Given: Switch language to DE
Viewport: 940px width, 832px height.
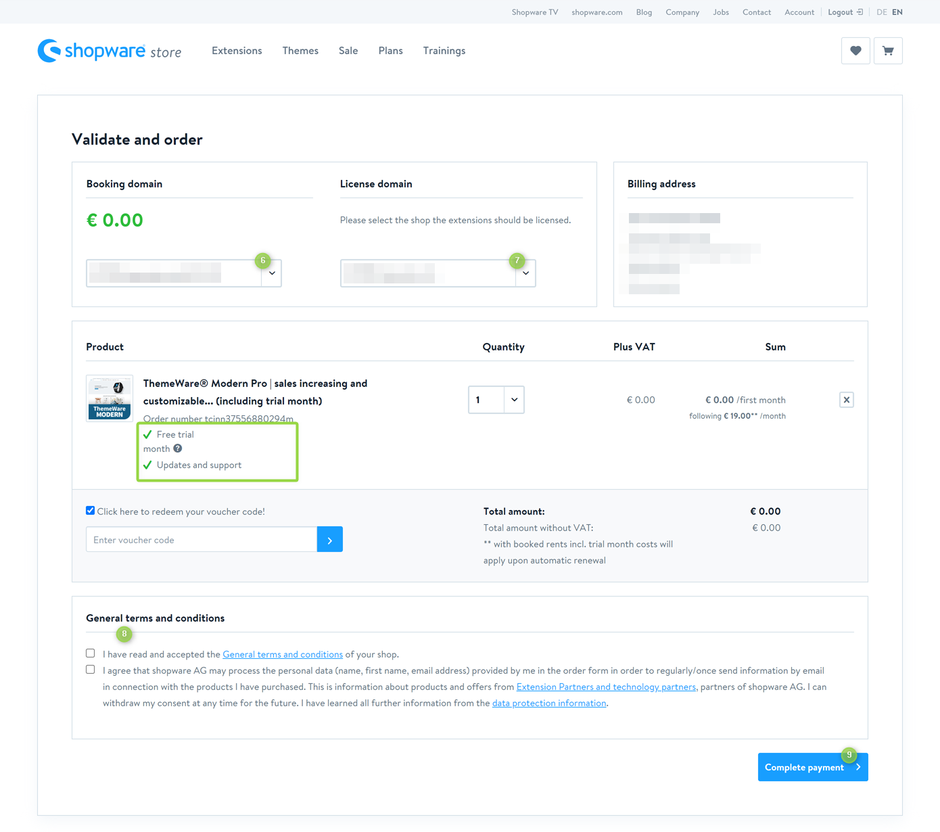Looking at the screenshot, I should pos(882,12).
